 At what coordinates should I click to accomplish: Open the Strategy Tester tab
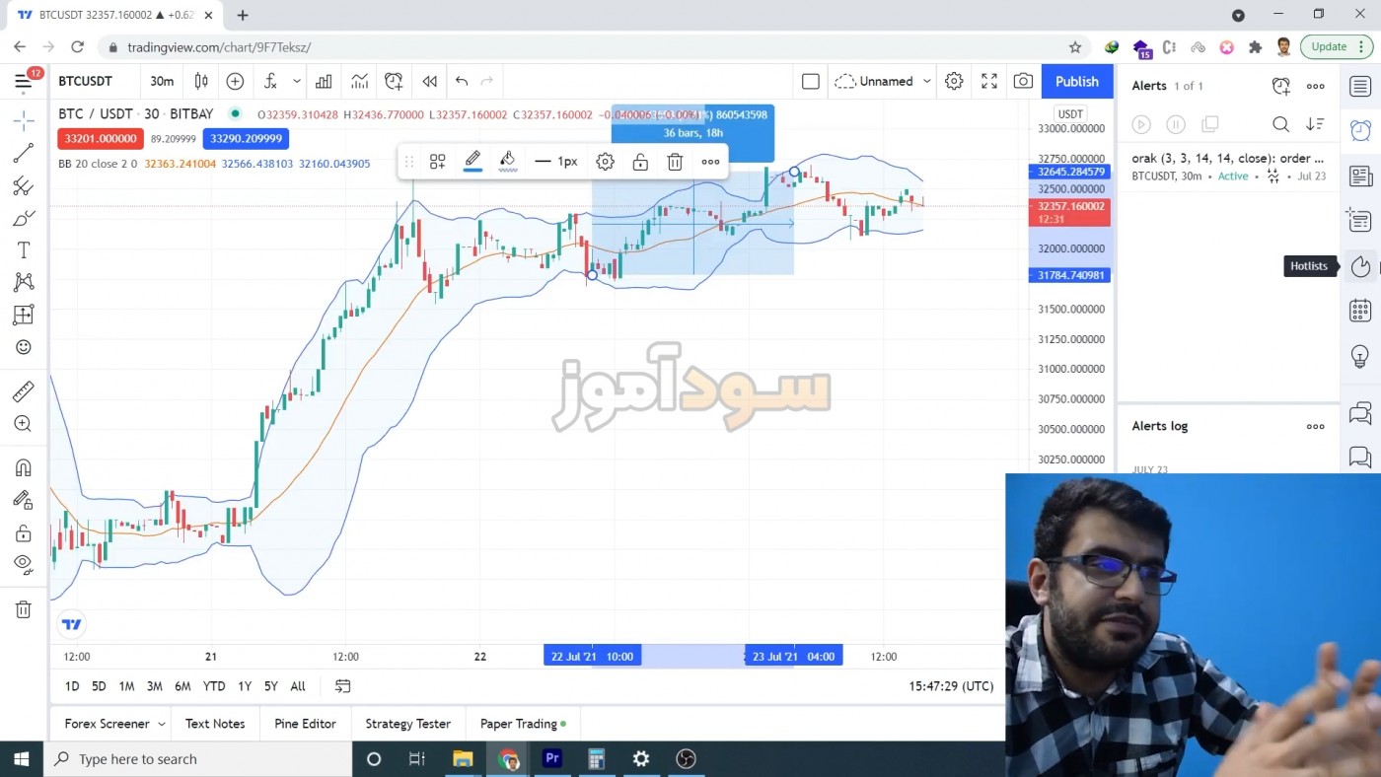407,724
